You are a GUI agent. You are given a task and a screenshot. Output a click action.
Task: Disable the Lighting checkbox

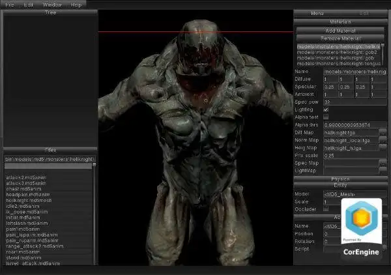click(326, 109)
